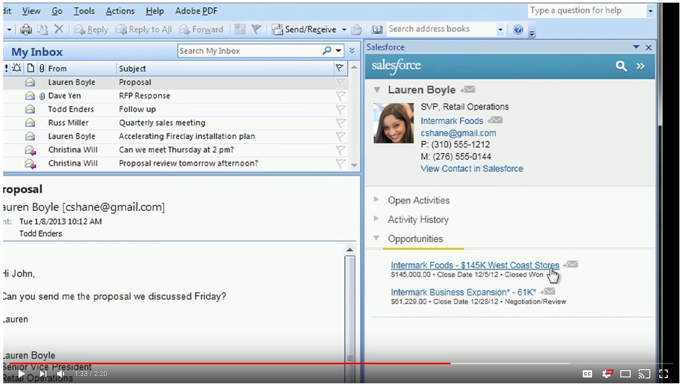The width and height of the screenshot is (682, 387).
Task: Click the Search My Inbox field
Action: coord(249,51)
